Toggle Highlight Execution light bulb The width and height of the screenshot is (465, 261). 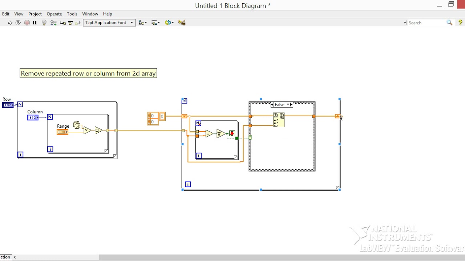pyautogui.click(x=44, y=22)
